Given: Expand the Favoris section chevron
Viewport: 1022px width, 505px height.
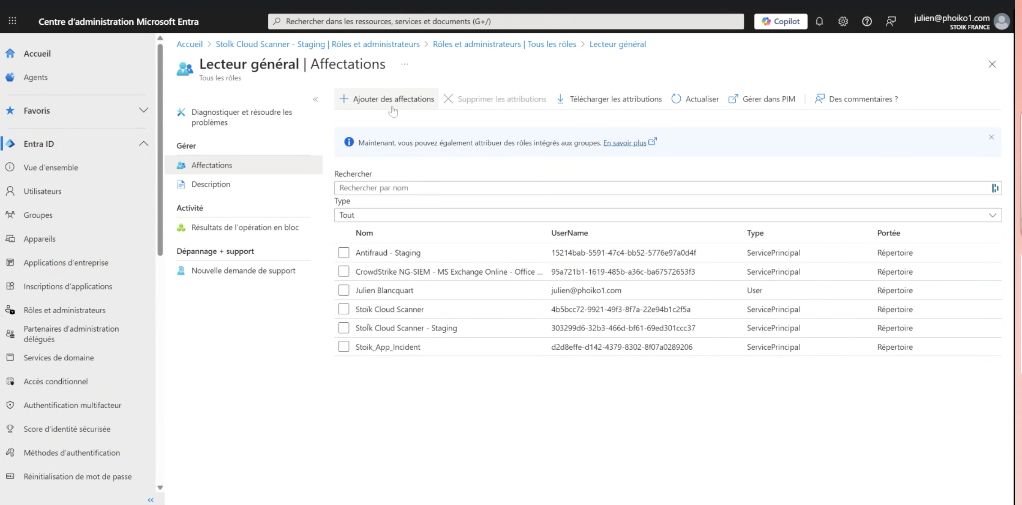Looking at the screenshot, I should 143,110.
